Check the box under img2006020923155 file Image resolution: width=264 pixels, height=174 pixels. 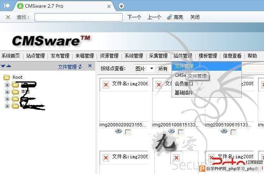(x=128, y=132)
